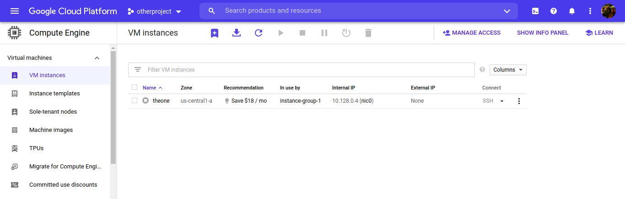Expand the SSH connect options arrow
Viewport: 625px width, 199px height.
point(502,101)
